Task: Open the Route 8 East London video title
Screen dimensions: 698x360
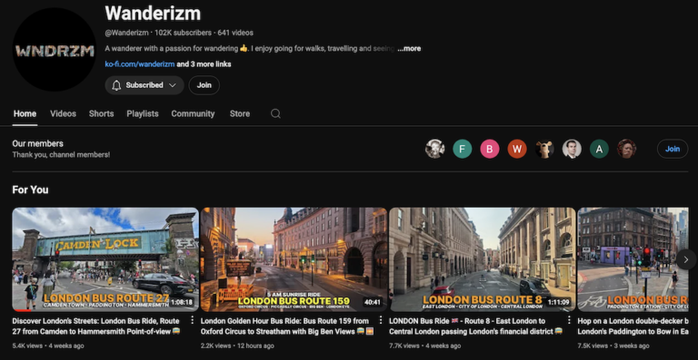Action: click(x=476, y=326)
